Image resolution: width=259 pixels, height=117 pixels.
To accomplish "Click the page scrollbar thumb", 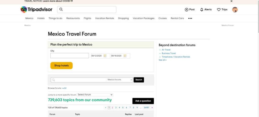I will 258,16.
